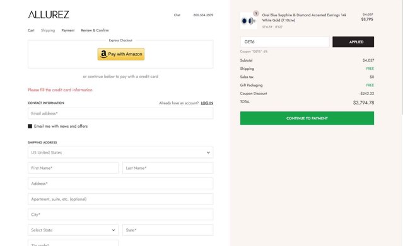403x246 pixels.
Task: Go to the Cart step
Action: pyautogui.click(x=31, y=30)
